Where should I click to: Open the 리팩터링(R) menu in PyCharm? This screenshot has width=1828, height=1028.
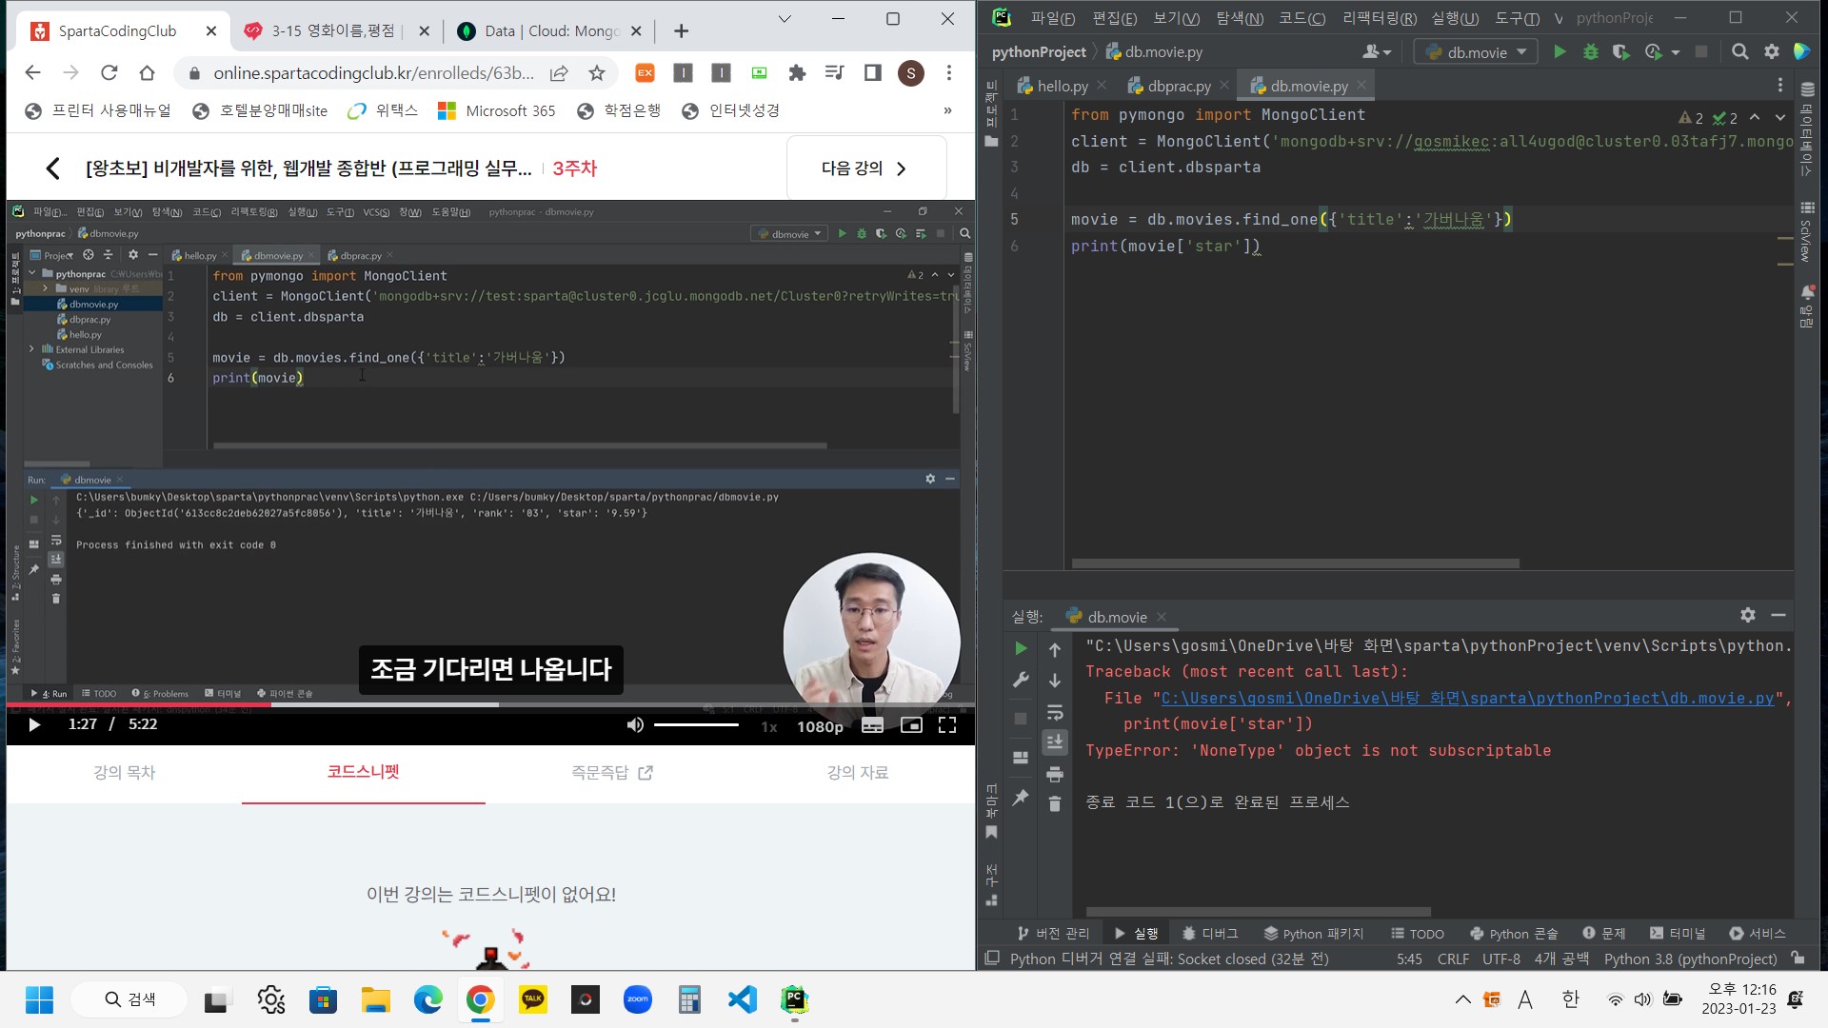1379,18
